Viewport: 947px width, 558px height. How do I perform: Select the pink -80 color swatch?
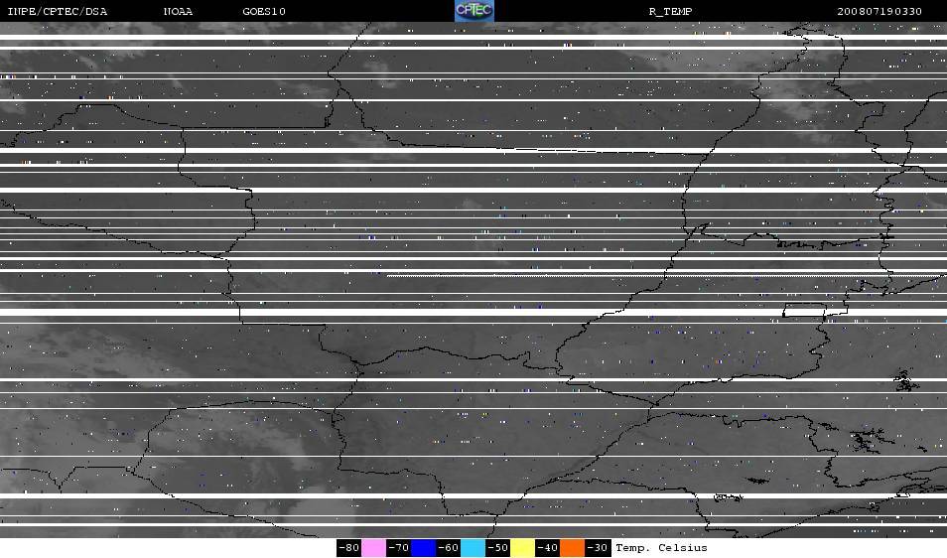coord(373,548)
